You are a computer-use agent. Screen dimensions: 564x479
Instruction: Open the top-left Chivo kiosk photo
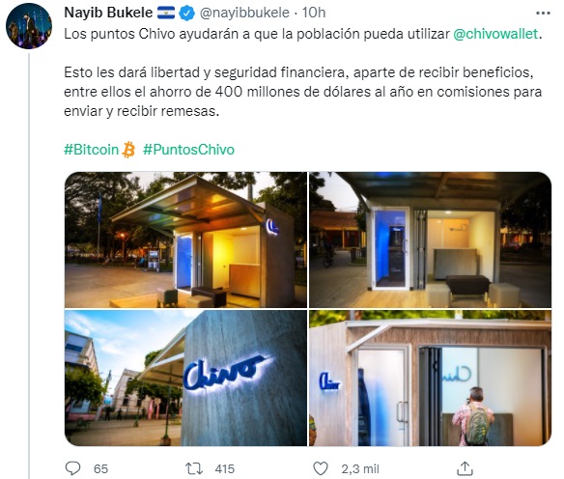[185, 239]
